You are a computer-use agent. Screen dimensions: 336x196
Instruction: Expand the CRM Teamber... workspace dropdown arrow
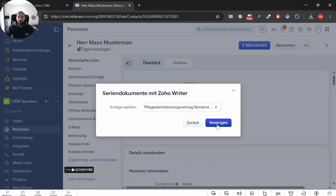click(x=46, y=101)
